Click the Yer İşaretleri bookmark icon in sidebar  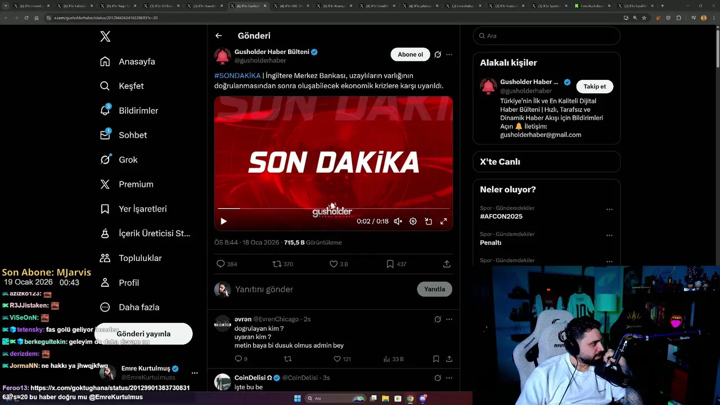[105, 209]
